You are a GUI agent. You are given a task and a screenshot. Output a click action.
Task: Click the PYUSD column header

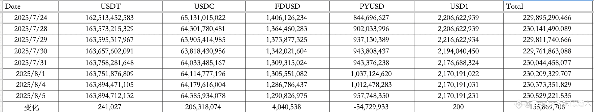click(x=372, y=6)
